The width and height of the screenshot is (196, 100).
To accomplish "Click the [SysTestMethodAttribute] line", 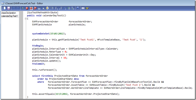I will point(43,12).
